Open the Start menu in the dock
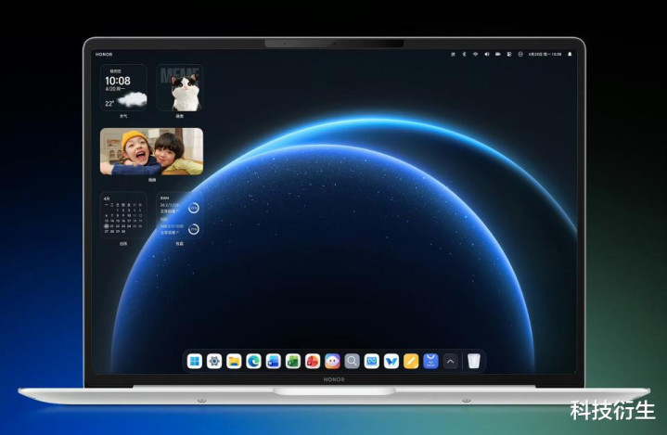 coord(195,362)
